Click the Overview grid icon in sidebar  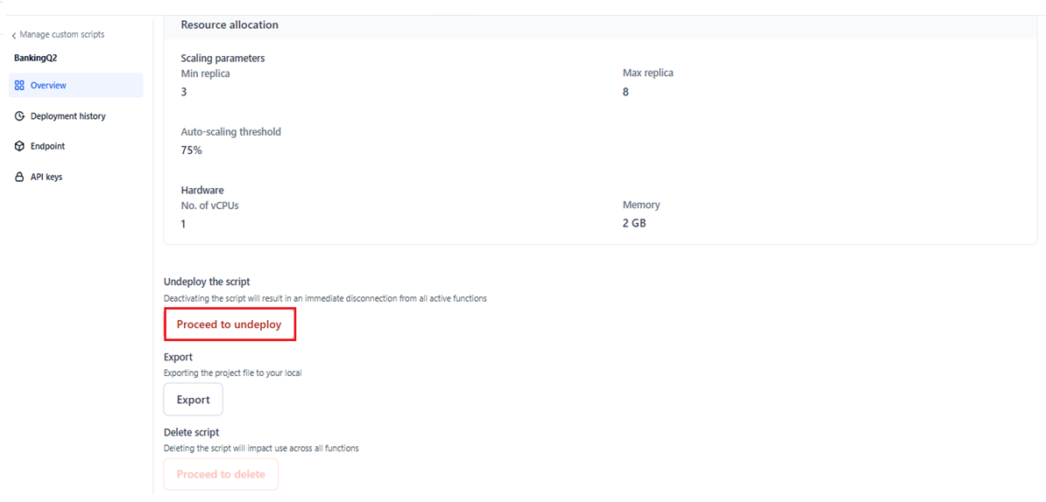(19, 86)
